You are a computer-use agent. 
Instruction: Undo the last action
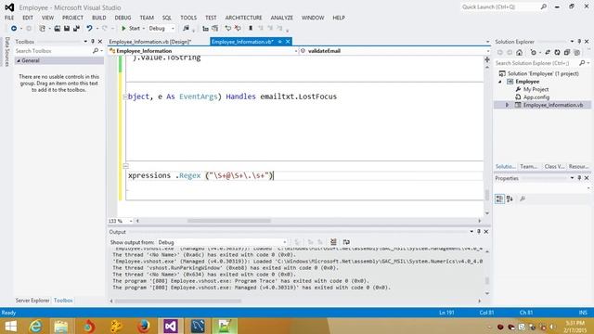pyautogui.click(x=89, y=29)
